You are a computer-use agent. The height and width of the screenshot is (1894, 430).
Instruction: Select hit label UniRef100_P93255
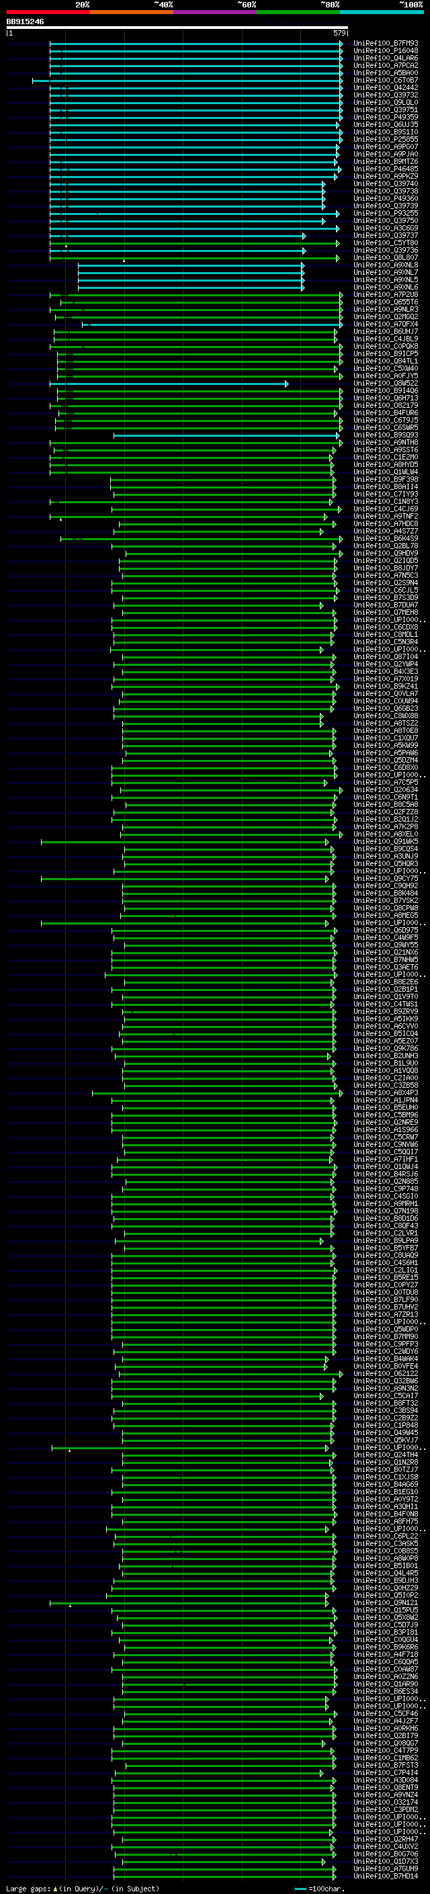(386, 213)
